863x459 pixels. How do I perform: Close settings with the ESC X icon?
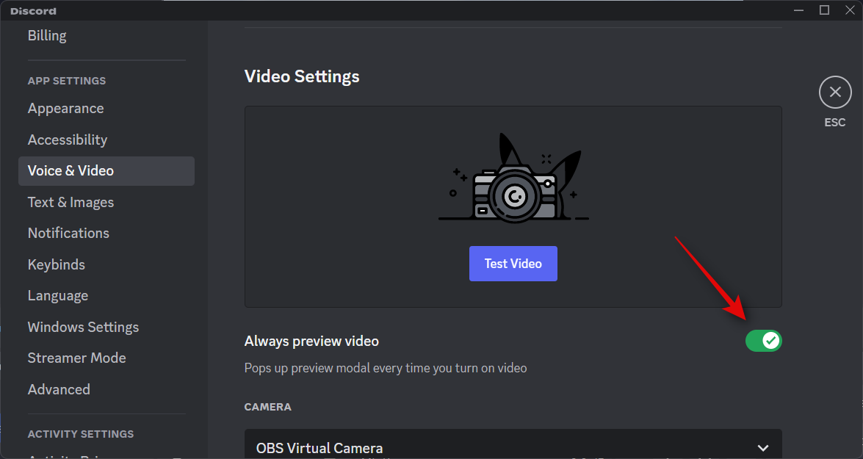pos(834,93)
